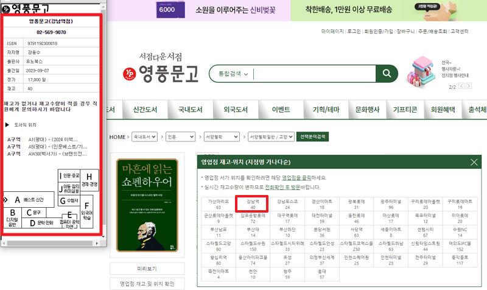
Task: Click zone A 베스트·신간 on floor map
Action: pyautogui.click(x=29, y=200)
